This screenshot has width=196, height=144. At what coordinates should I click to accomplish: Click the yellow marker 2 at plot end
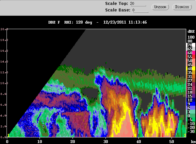point(185,135)
